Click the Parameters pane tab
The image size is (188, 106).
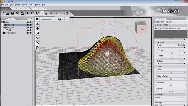pyautogui.click(x=160, y=19)
